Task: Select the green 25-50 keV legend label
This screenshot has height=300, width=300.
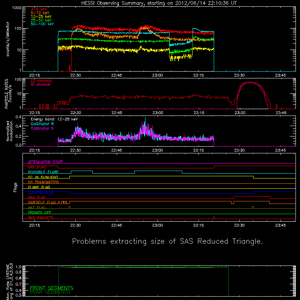Action: click(x=41, y=20)
